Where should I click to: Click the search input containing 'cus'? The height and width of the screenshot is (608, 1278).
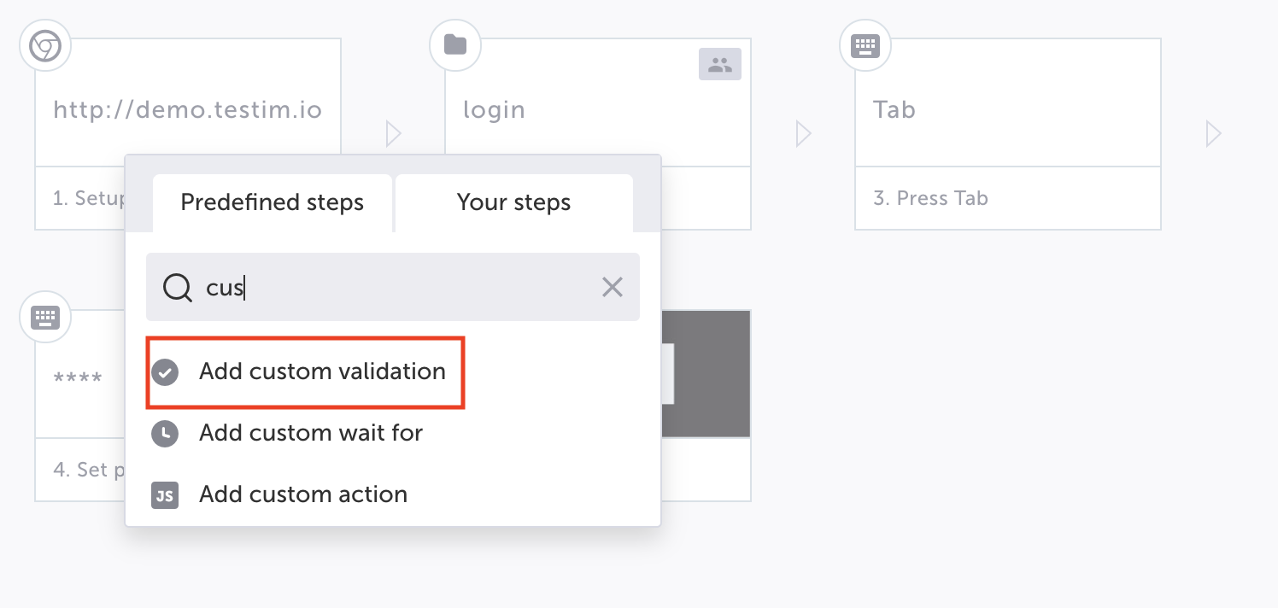pyautogui.click(x=393, y=287)
